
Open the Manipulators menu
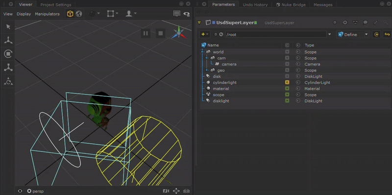coord(47,14)
